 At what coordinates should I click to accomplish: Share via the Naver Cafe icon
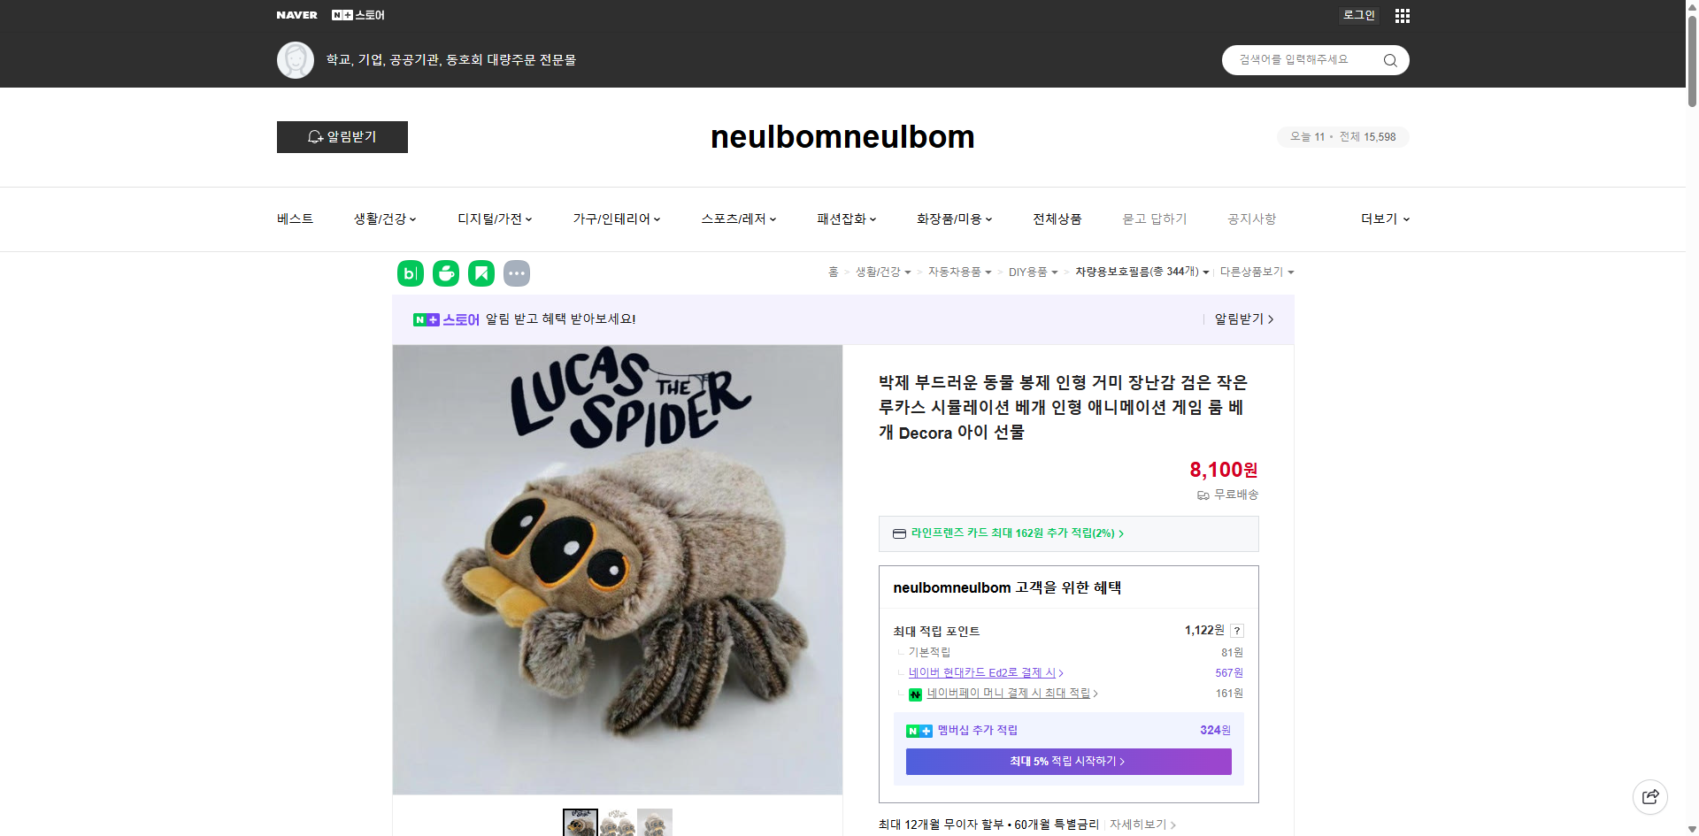coord(445,273)
